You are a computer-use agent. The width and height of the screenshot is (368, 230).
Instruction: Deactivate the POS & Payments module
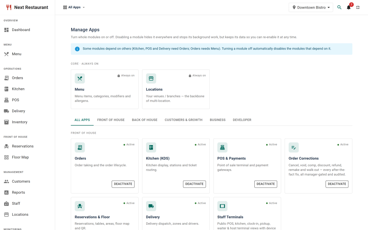point(266,184)
